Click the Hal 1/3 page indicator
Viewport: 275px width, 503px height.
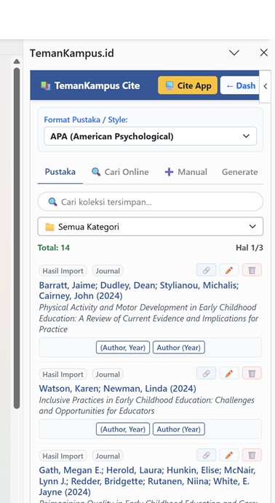pos(250,248)
